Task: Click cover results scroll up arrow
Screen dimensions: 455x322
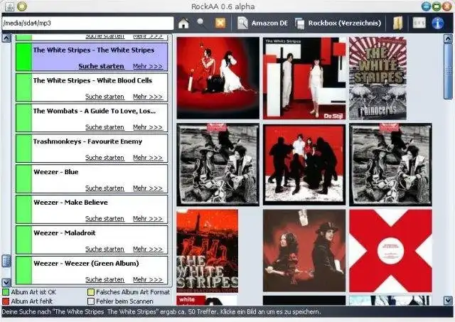Action: tap(448, 38)
